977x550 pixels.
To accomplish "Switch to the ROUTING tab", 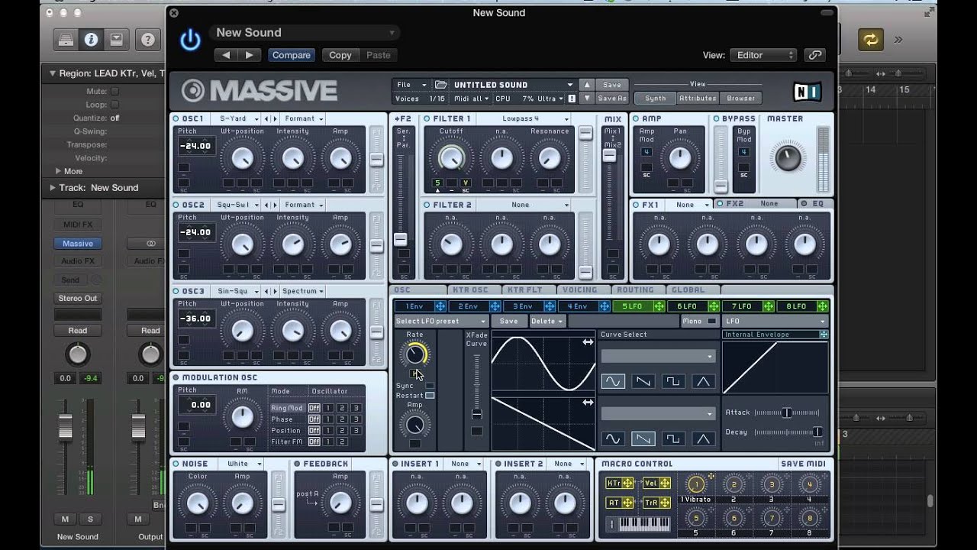I will coord(636,290).
